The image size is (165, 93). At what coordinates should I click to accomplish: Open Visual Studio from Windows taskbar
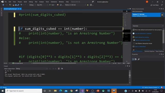pyautogui.click(x=82, y=91)
